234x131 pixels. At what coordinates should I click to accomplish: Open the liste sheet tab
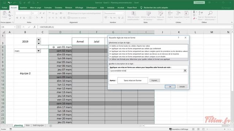tap(28, 125)
